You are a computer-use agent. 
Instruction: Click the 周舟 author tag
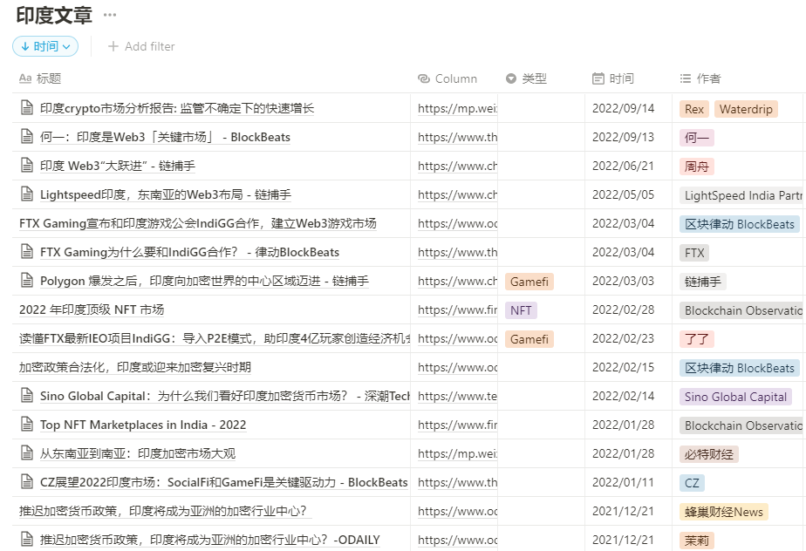[x=696, y=167]
